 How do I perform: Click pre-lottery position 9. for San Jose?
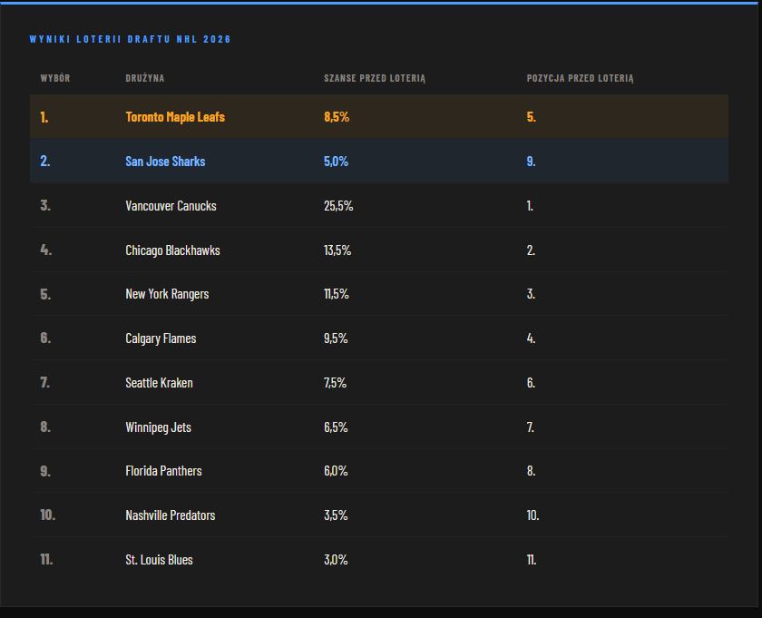point(532,161)
